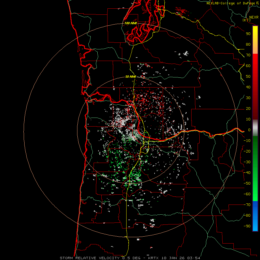The width and height of the screenshot is (260, 260).
Task: Pick the gray zero-velocity color bar segment
Action: [255, 128]
